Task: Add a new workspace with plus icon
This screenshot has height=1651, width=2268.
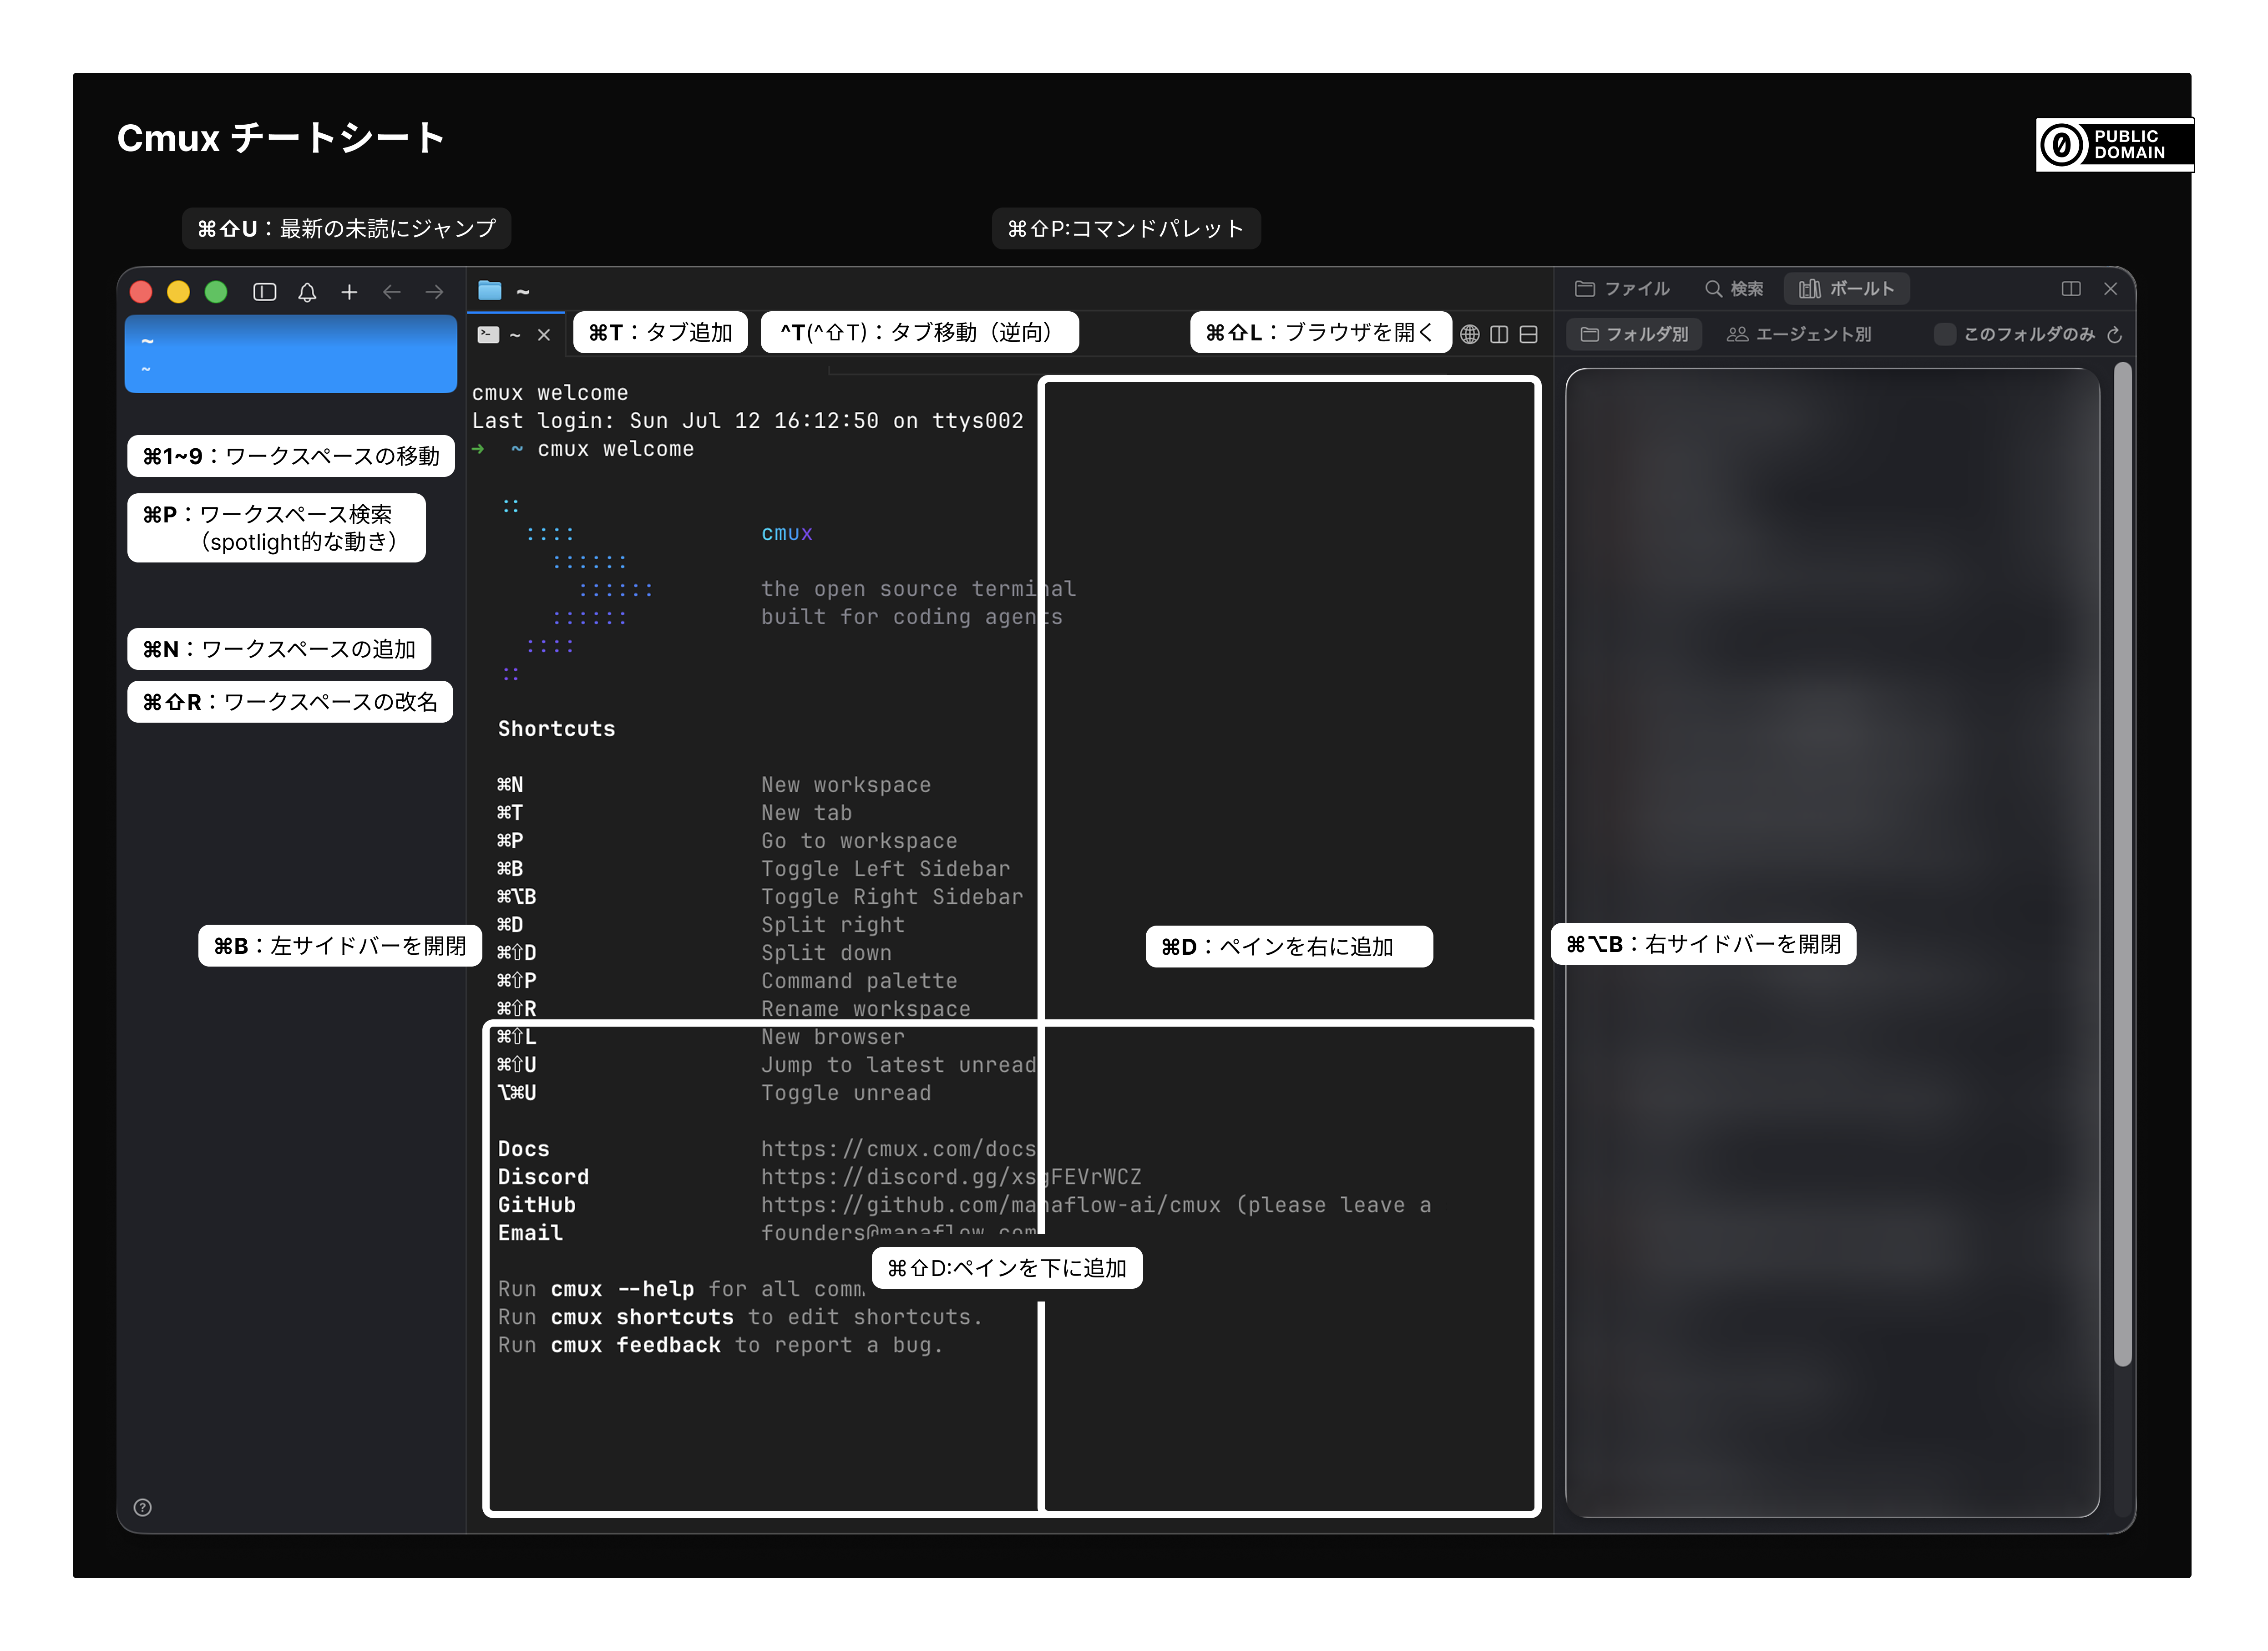Action: pos(349,292)
